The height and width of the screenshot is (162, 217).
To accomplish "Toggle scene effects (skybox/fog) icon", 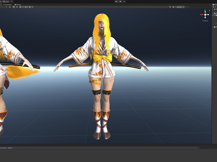I will coord(20,7).
